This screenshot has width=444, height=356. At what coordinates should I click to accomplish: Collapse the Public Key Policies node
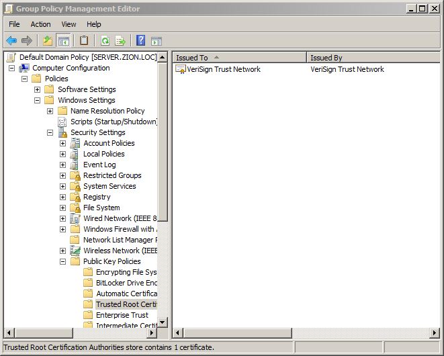coord(63,261)
